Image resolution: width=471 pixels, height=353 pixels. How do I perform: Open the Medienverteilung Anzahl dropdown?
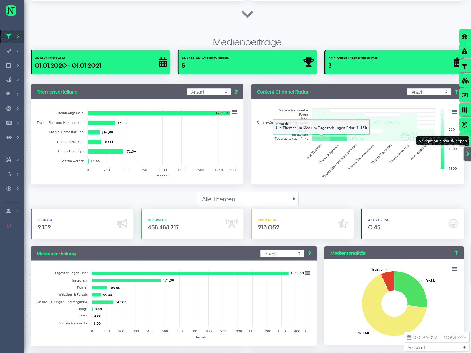tap(282, 254)
